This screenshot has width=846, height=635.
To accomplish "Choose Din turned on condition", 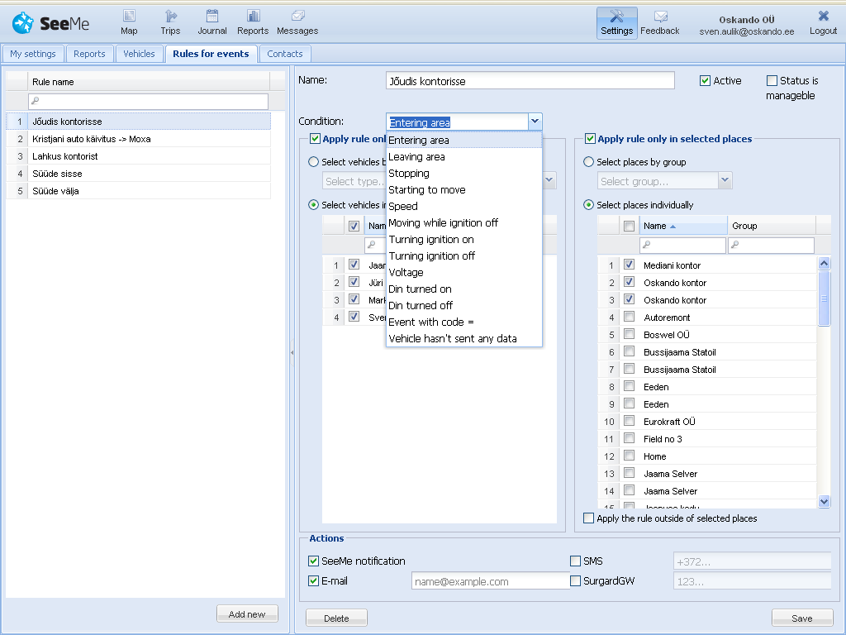I will [464, 289].
